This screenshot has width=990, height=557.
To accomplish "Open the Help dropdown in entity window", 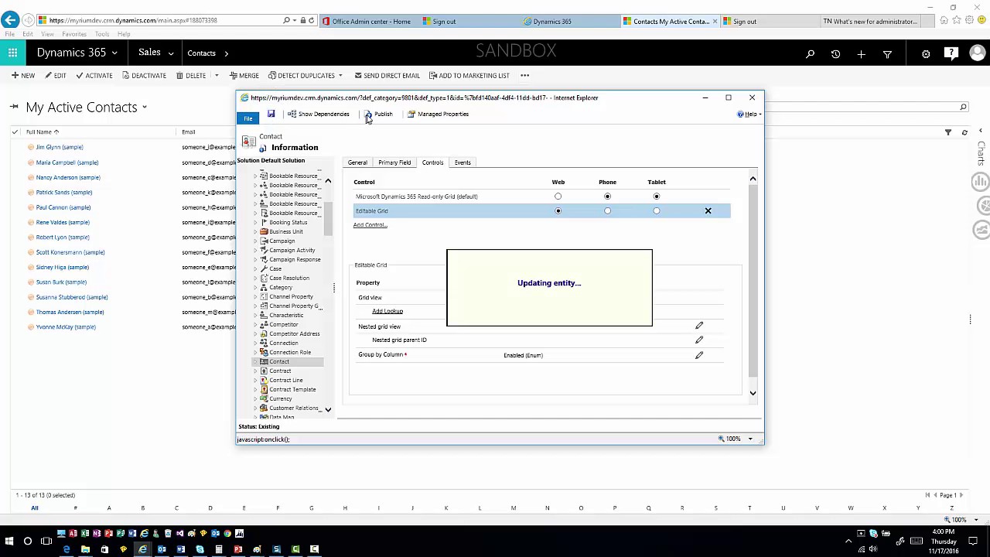I will point(749,114).
